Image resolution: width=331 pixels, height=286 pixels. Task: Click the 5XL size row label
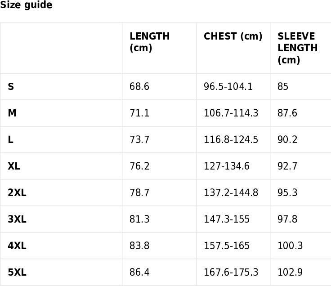[x=17, y=272]
